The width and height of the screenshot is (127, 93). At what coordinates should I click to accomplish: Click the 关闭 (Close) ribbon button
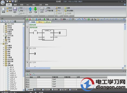pos(9,11)
